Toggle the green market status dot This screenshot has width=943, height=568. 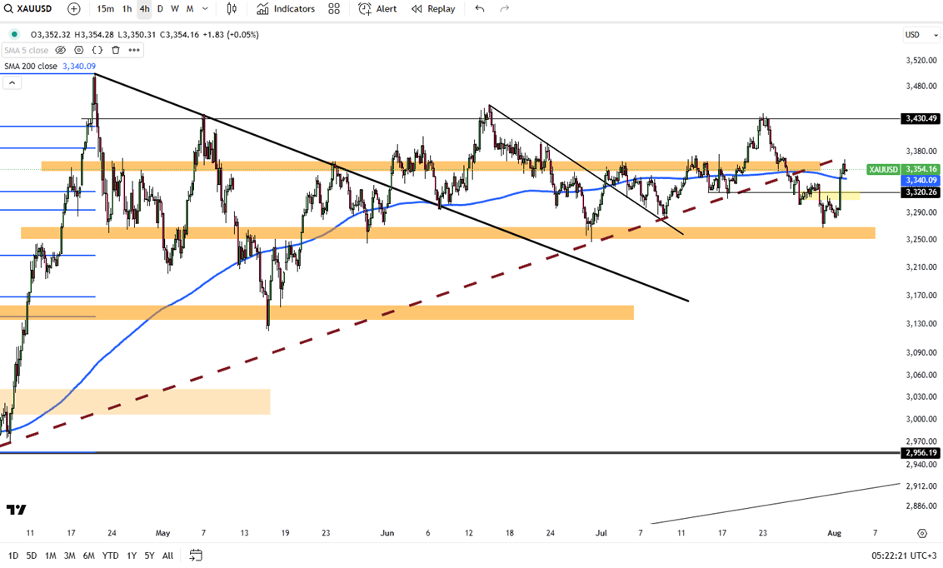14,34
